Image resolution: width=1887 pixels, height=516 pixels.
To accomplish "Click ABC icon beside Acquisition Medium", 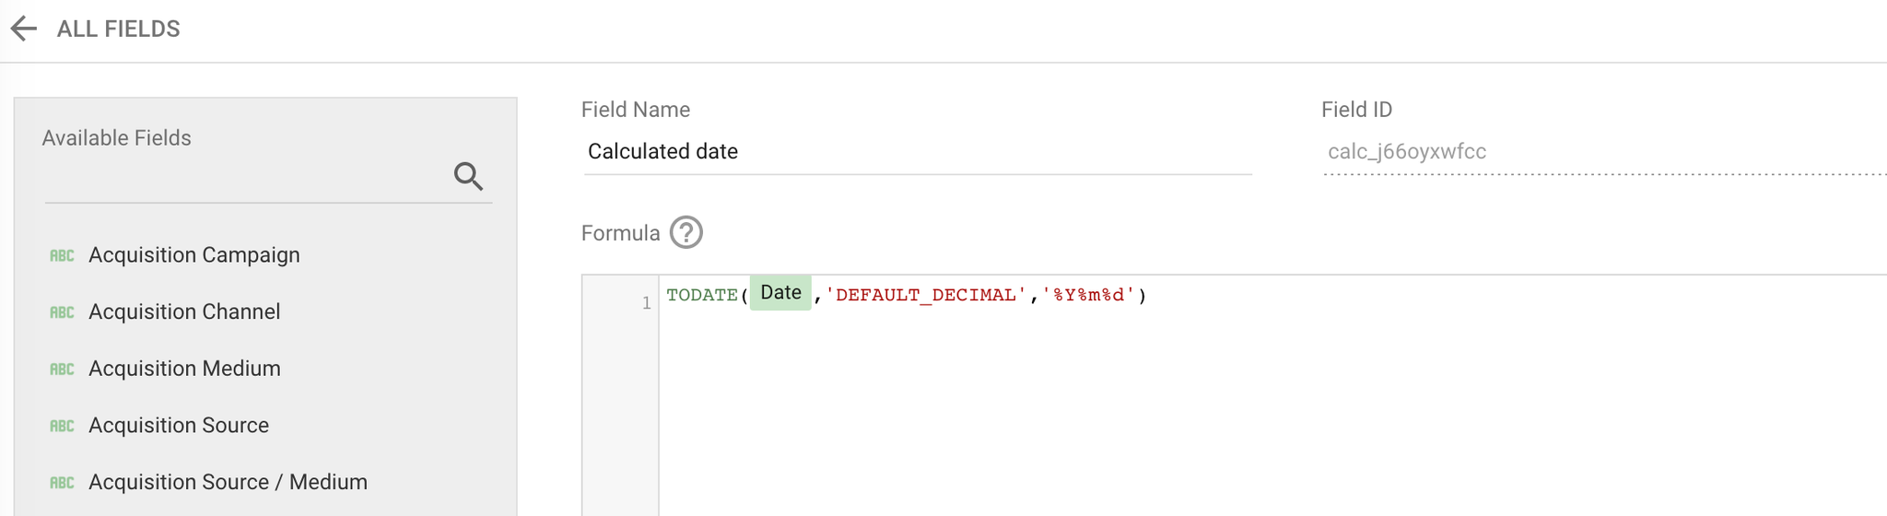I will [62, 369].
